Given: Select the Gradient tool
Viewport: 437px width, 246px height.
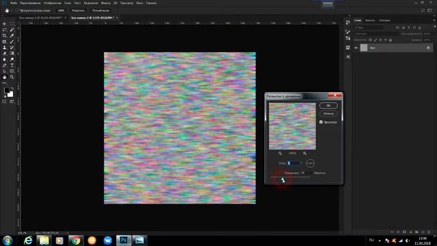Looking at the screenshot, I should (12, 53).
